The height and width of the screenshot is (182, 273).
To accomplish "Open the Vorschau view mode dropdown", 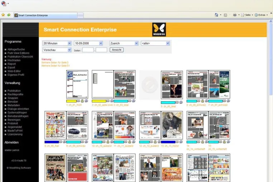I will (57, 50).
